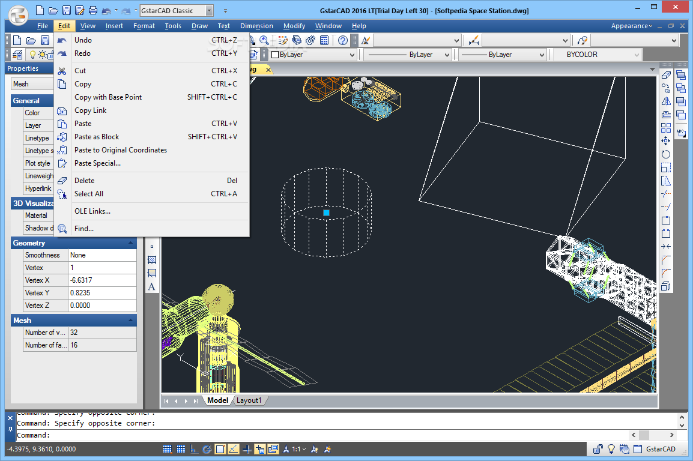Click the Erase tool in Modify toolbar
The height and width of the screenshot is (461, 693).
[666, 75]
